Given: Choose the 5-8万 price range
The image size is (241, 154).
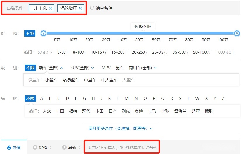Looking at the screenshot, I should tap(63, 52).
